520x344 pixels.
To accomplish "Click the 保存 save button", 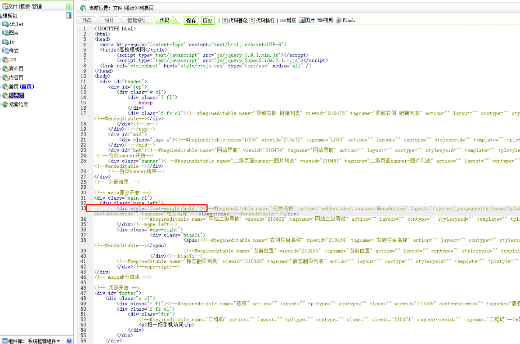I will (191, 21).
